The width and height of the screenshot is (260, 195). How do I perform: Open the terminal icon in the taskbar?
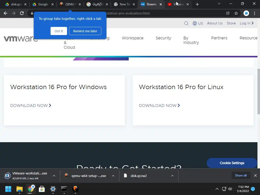pyautogui.click(x=64, y=189)
